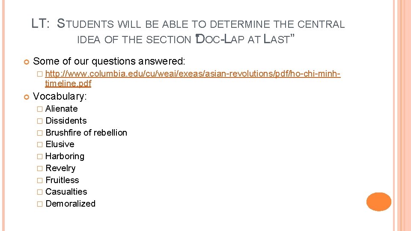Click the word "Fruitless"
The width and height of the screenshot is (411, 231).
coord(62,180)
